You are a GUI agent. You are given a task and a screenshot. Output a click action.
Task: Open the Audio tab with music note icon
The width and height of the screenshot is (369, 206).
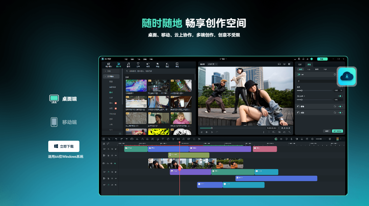(x=128, y=65)
